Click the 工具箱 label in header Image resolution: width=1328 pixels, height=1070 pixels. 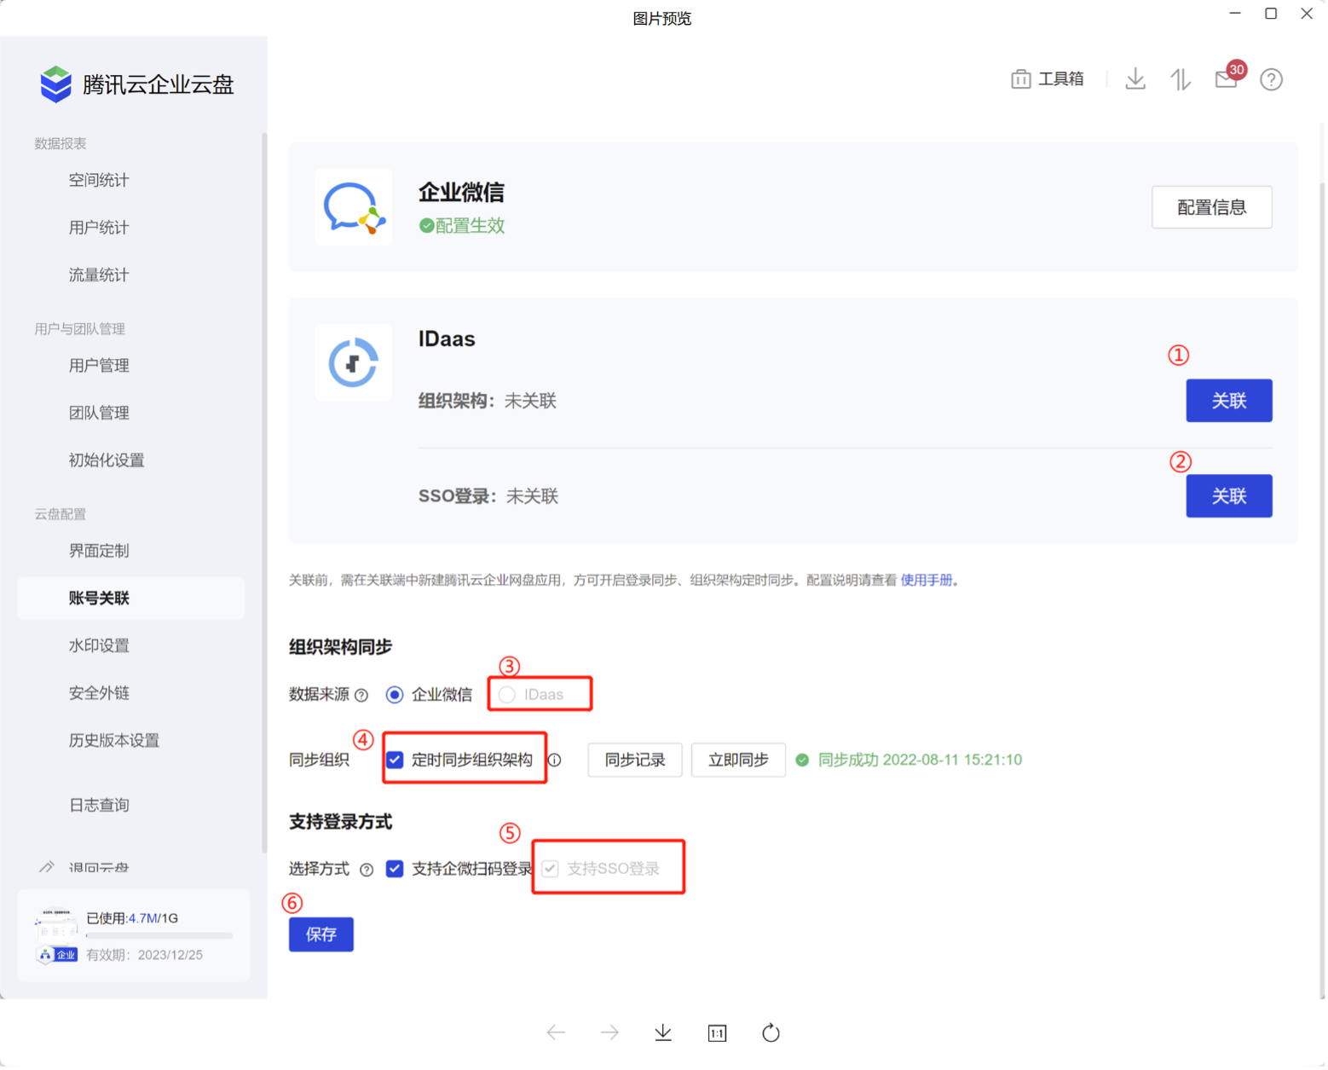click(x=1061, y=79)
